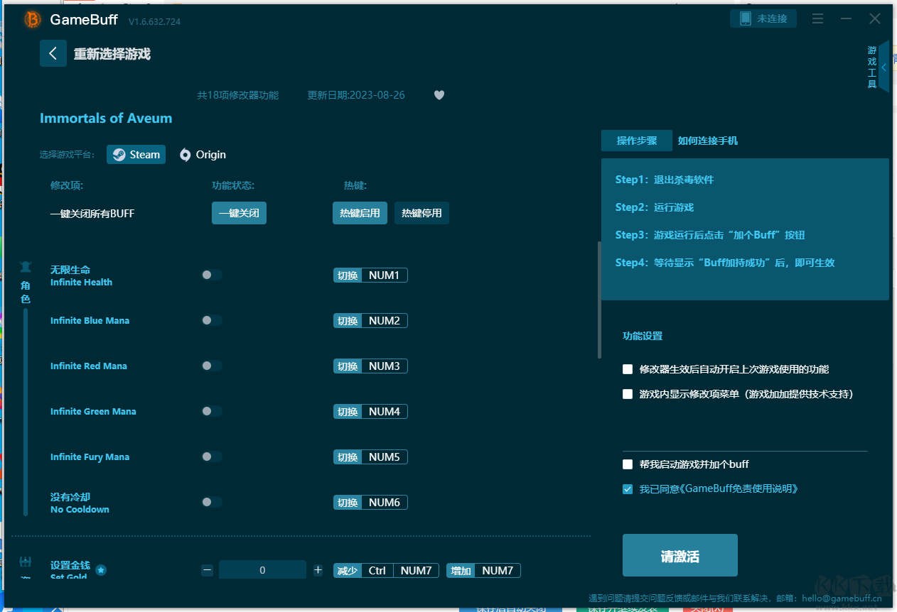Open the 如何连接手机 tab
897x612 pixels.
pyautogui.click(x=708, y=141)
